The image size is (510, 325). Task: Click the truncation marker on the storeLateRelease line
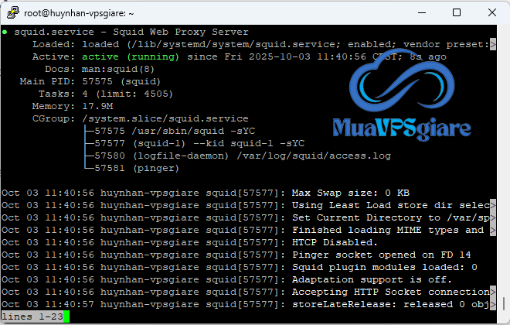[x=492, y=304]
